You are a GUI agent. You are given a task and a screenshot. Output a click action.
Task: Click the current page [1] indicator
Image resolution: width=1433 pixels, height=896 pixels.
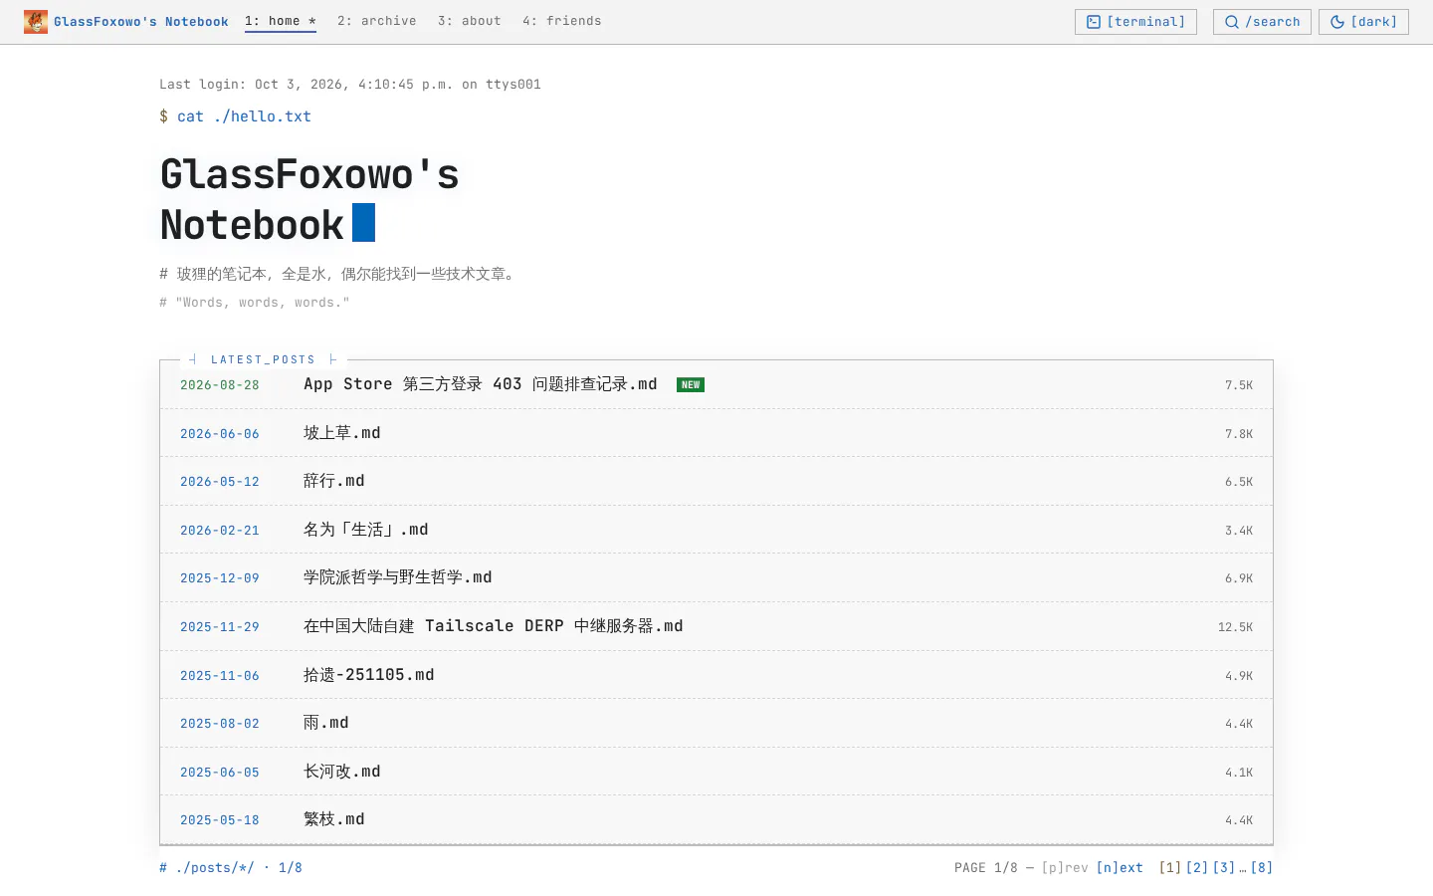pos(1170,868)
